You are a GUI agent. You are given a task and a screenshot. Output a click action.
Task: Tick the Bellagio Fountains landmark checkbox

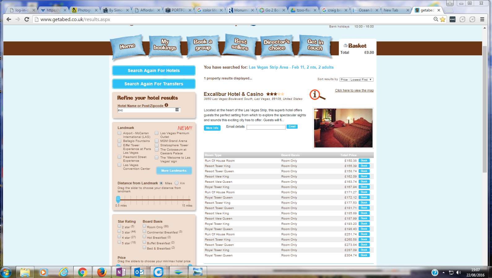[119, 141]
